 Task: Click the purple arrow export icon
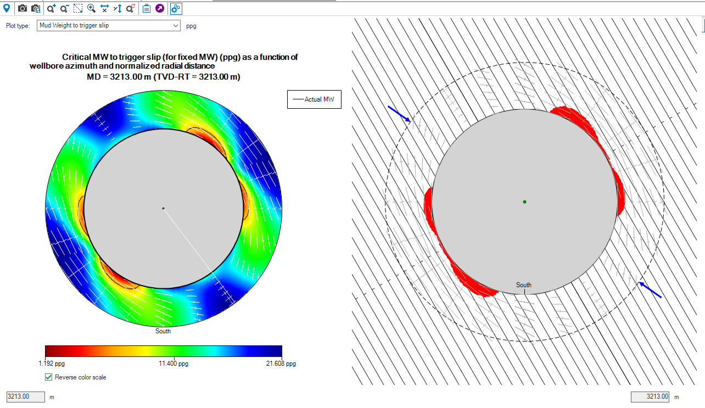160,8
